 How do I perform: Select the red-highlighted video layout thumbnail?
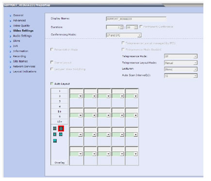61,129
